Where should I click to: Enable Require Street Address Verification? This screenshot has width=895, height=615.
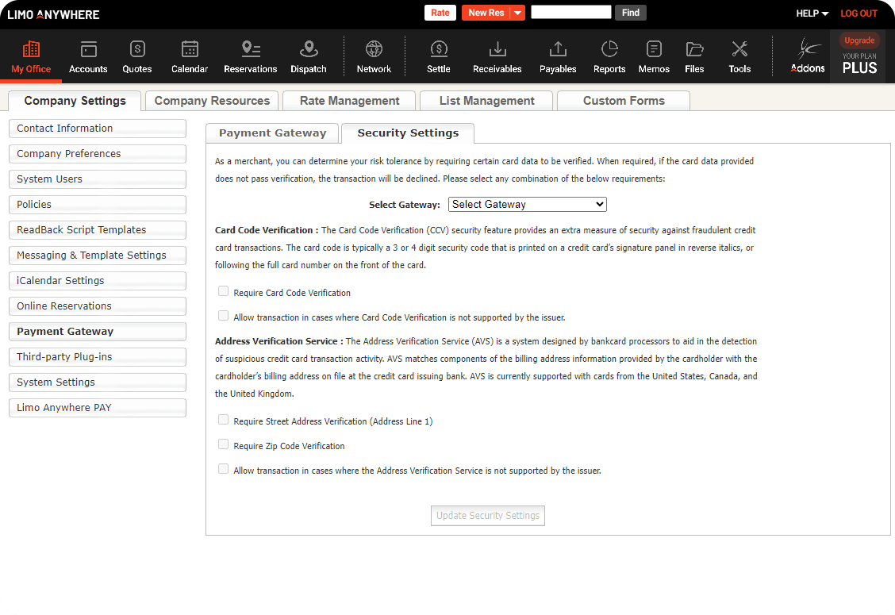[223, 420]
